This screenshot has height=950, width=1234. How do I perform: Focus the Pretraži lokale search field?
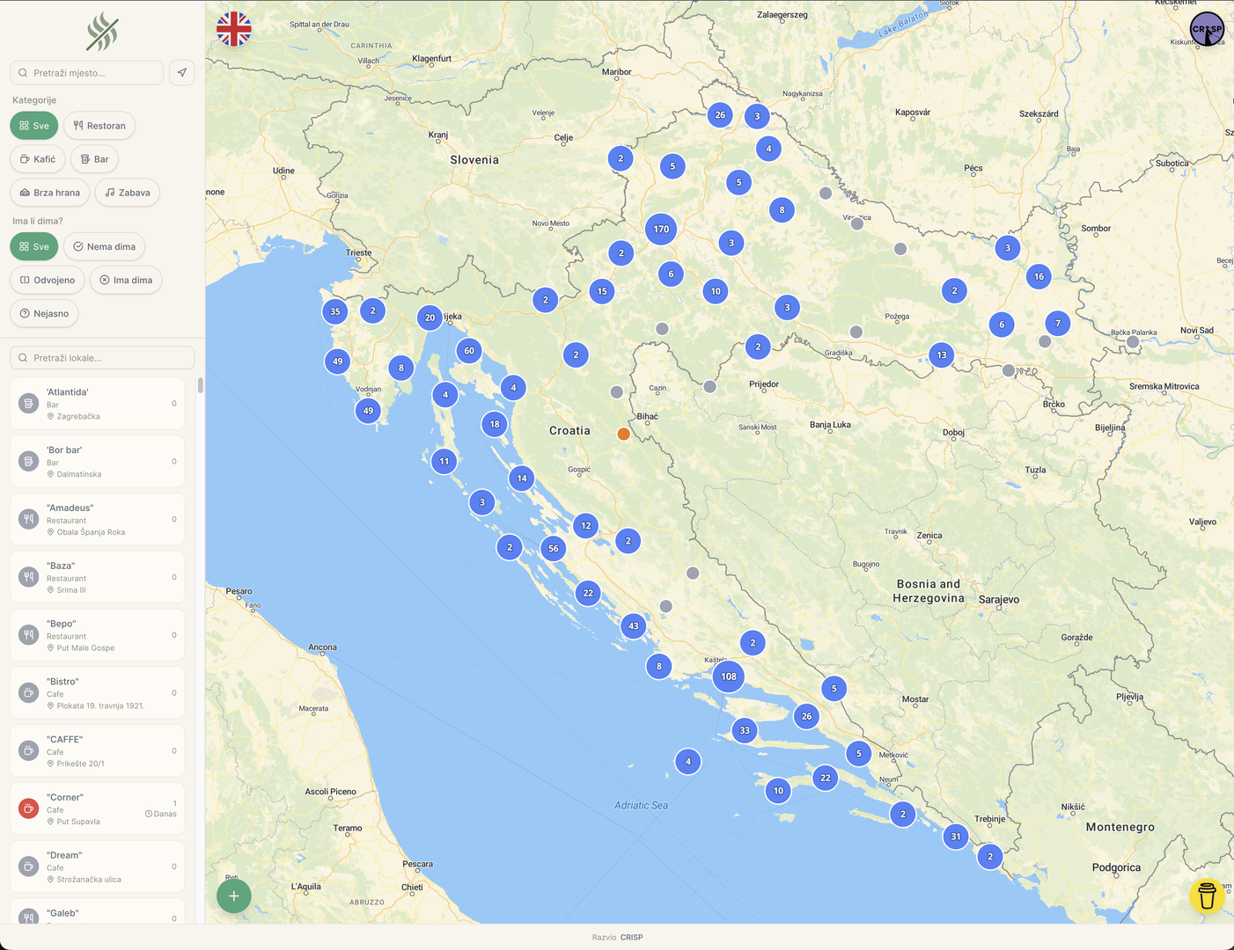[102, 358]
